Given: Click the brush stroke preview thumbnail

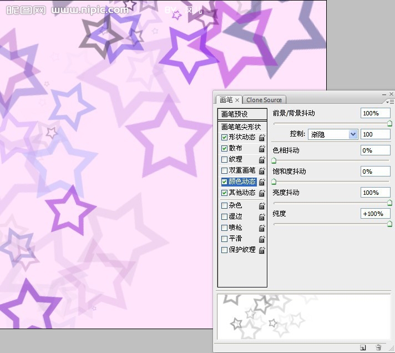Looking at the screenshot, I should 303,317.
